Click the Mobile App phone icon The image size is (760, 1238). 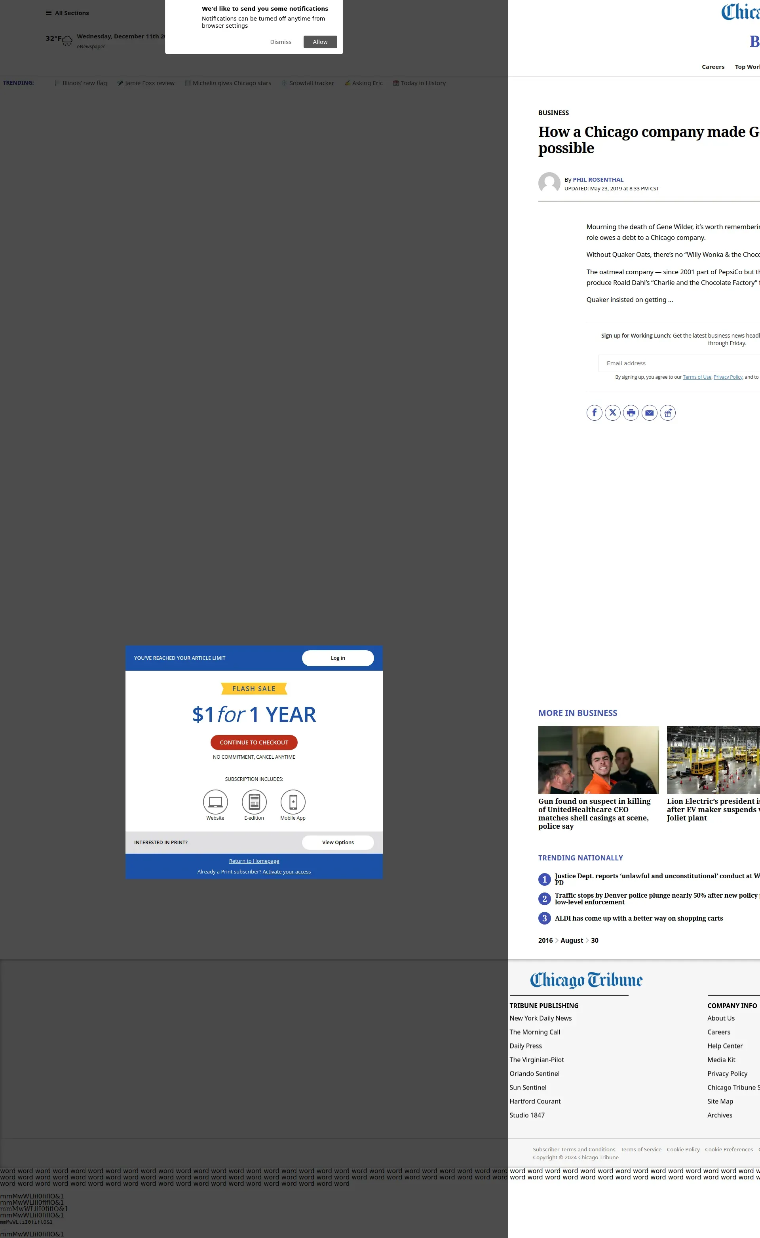293,802
